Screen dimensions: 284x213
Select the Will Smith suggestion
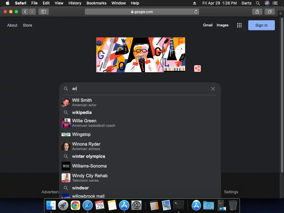tap(140, 102)
